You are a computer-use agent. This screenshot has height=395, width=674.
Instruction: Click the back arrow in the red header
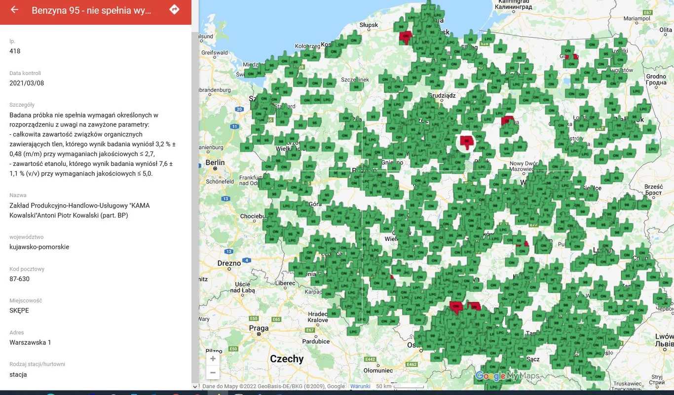(x=14, y=10)
